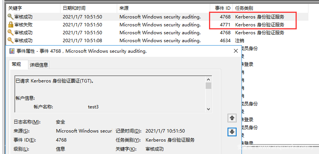Close the 事件属性 dialog
Image resolution: width=319 pixels, height=154 pixels.
click(236, 51)
